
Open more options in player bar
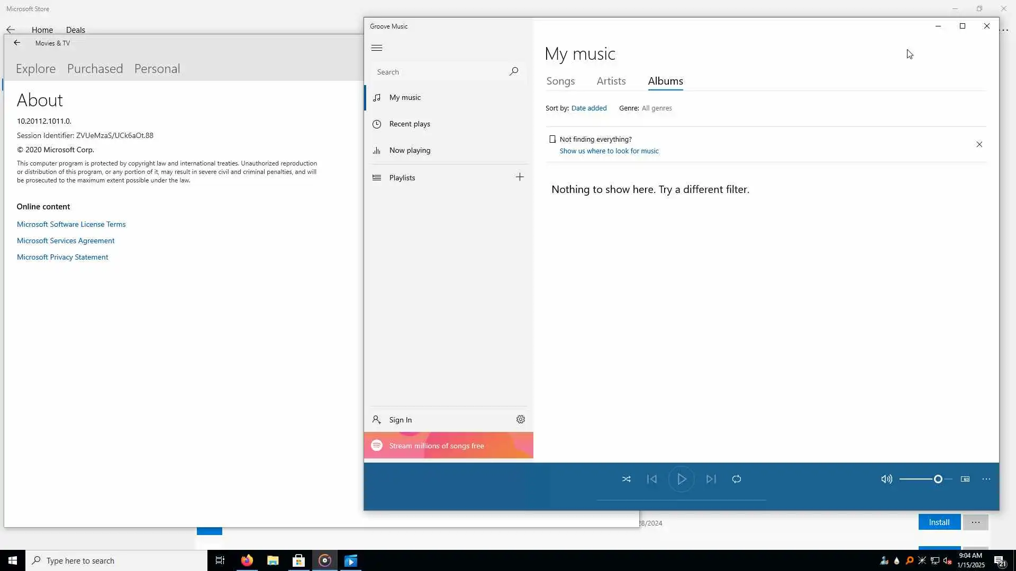click(986, 479)
